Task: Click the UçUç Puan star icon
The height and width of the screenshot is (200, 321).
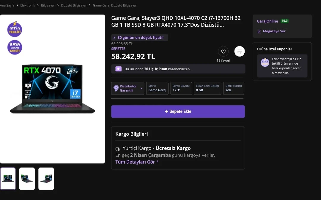Action: click(x=118, y=69)
